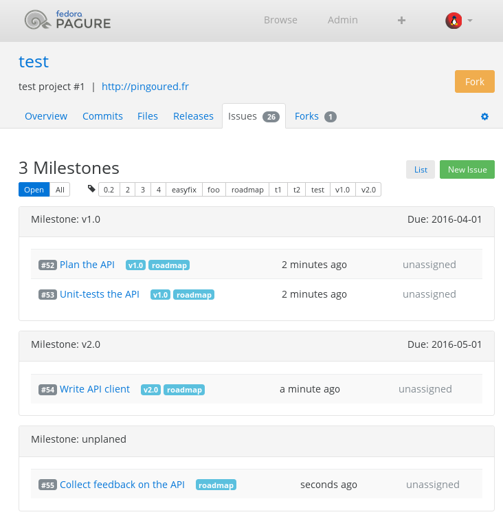
Task: Click the 26 issues count badge
Action: pos(271,117)
